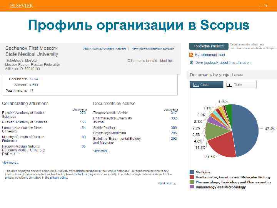Screen dimensions: 277x208
Task: Click the feedback pencil icon
Action: (191, 62)
